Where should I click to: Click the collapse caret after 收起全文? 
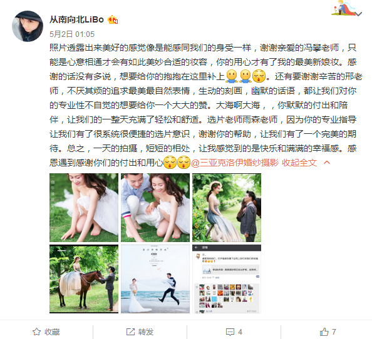327,163
